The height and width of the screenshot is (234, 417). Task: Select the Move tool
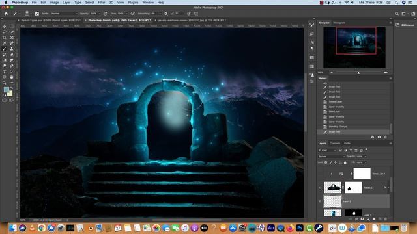pos(5,26)
